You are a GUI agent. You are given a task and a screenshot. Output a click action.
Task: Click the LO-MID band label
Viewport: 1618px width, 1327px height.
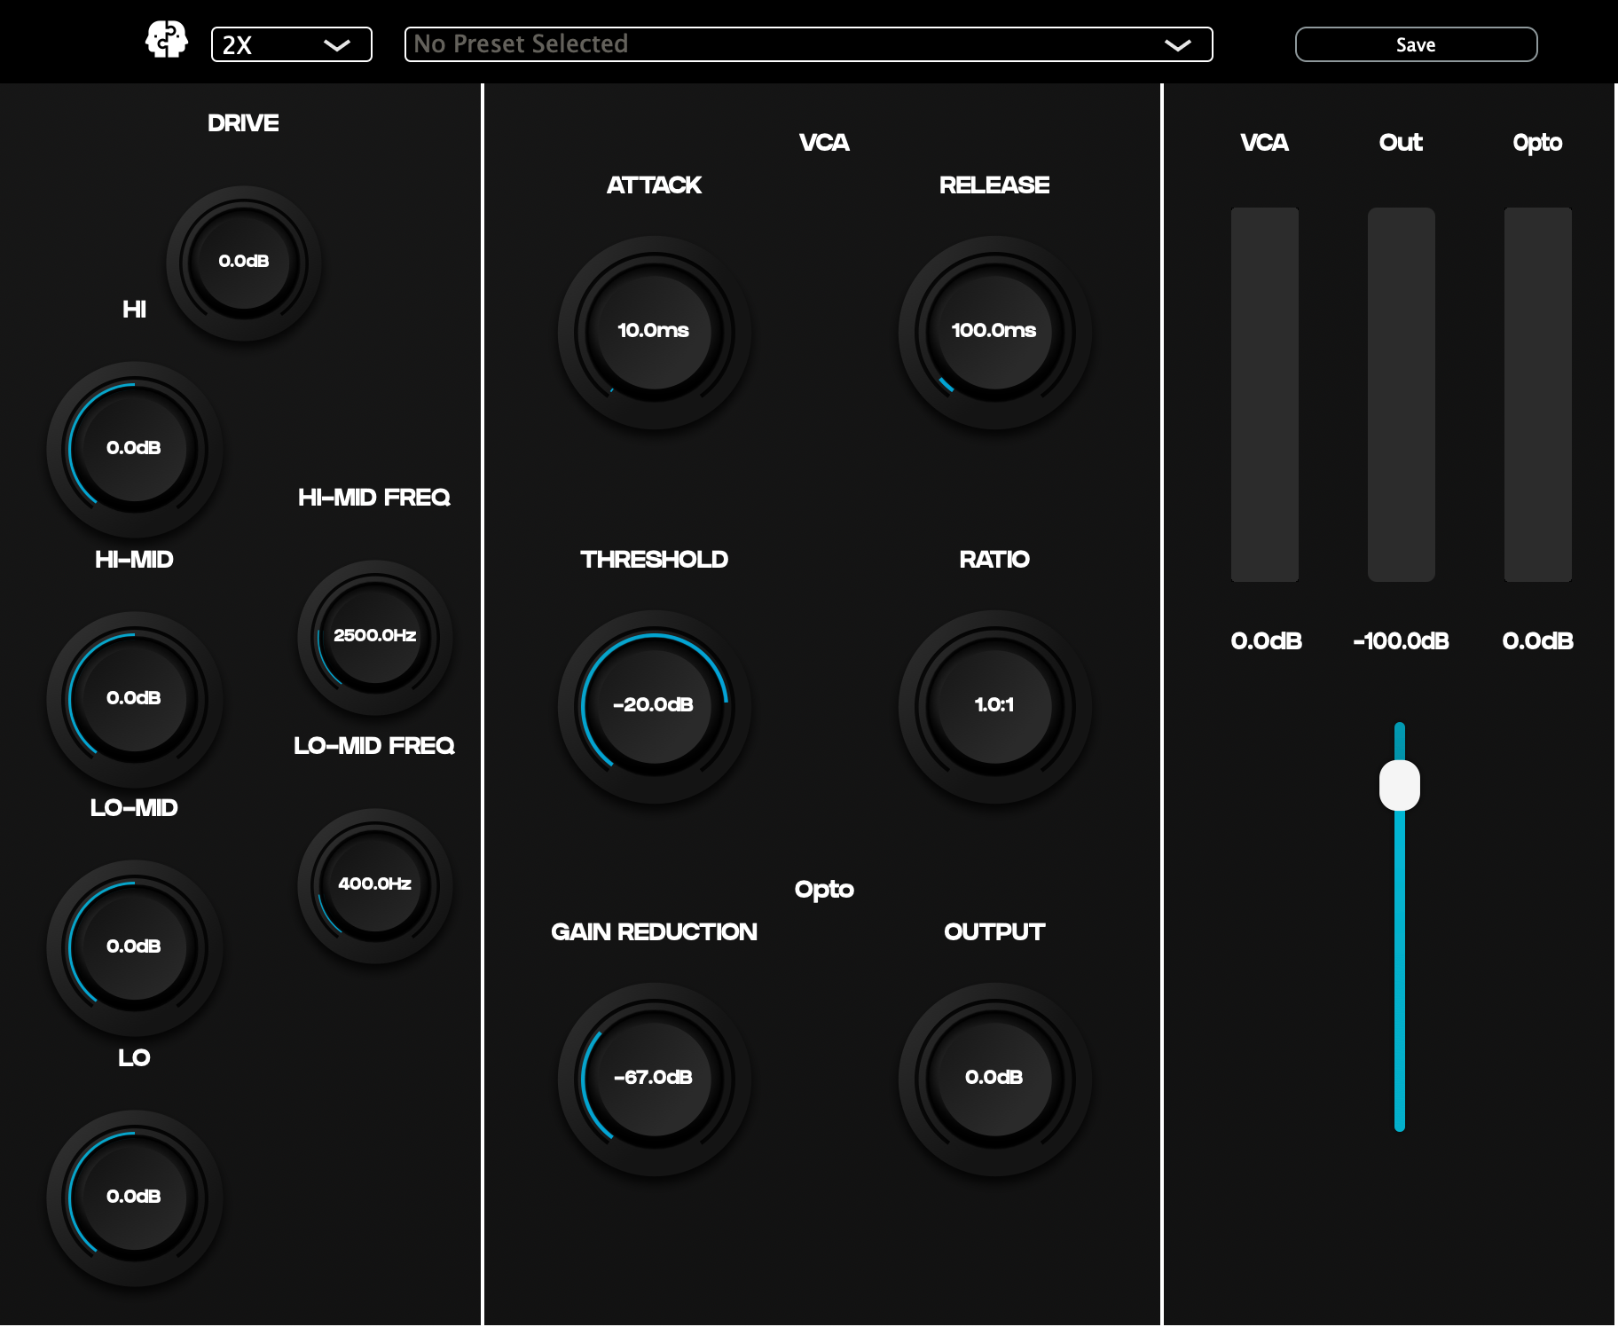click(134, 808)
